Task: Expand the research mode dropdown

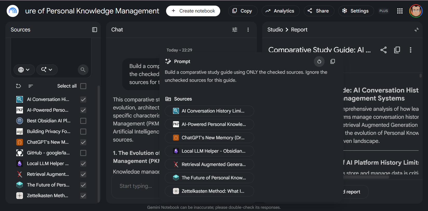Action: click(47, 69)
